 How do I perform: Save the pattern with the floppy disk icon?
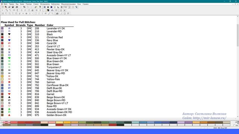pos(13,7)
